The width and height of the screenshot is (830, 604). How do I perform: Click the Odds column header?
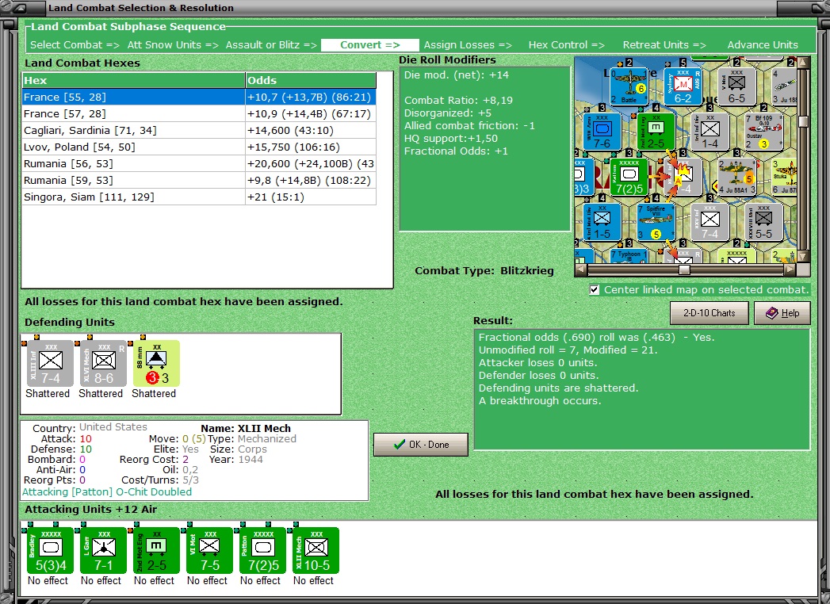click(311, 81)
